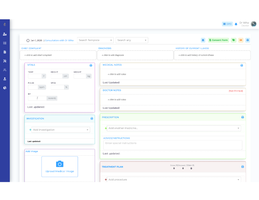Open the list view sidebar icon
Screen dimensions: 259x200
[x=5, y=43]
